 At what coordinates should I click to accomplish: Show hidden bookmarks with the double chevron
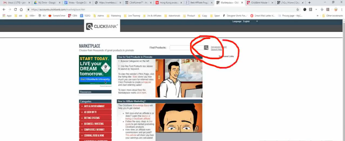(x=318, y=16)
